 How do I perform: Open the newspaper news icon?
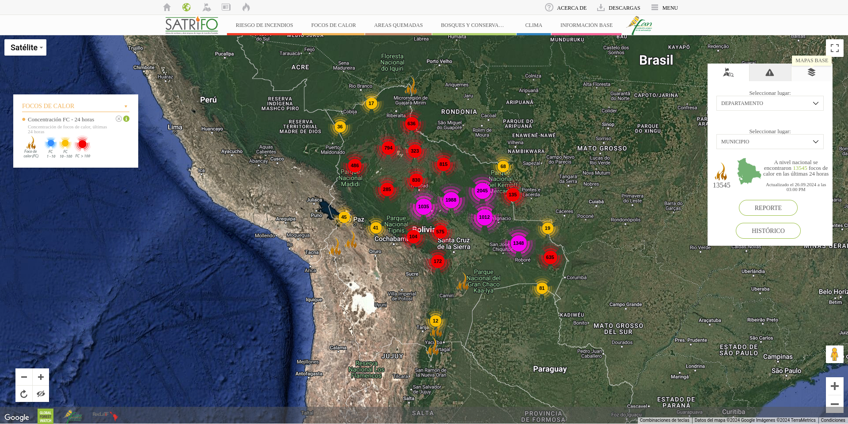pyautogui.click(x=226, y=7)
